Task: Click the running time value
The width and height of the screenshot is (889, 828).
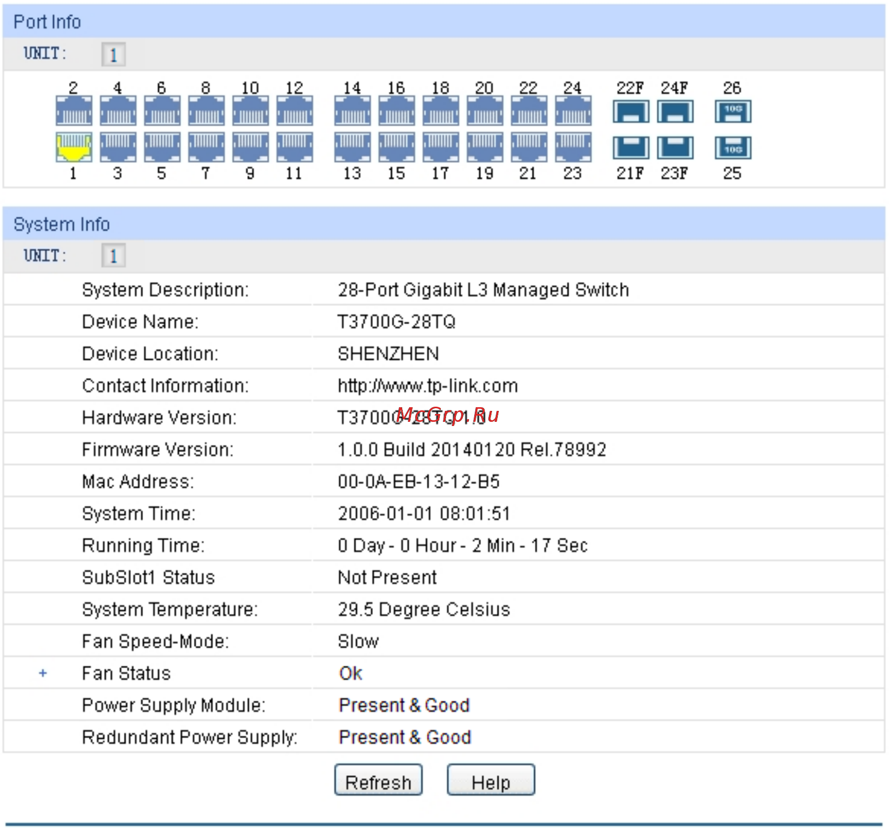Action: click(x=463, y=546)
